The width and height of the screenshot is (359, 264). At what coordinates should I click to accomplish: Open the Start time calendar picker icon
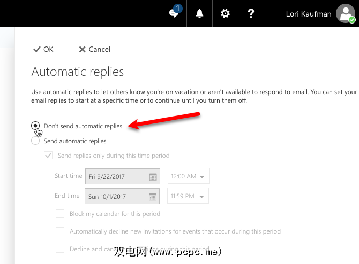pyautogui.click(x=153, y=176)
